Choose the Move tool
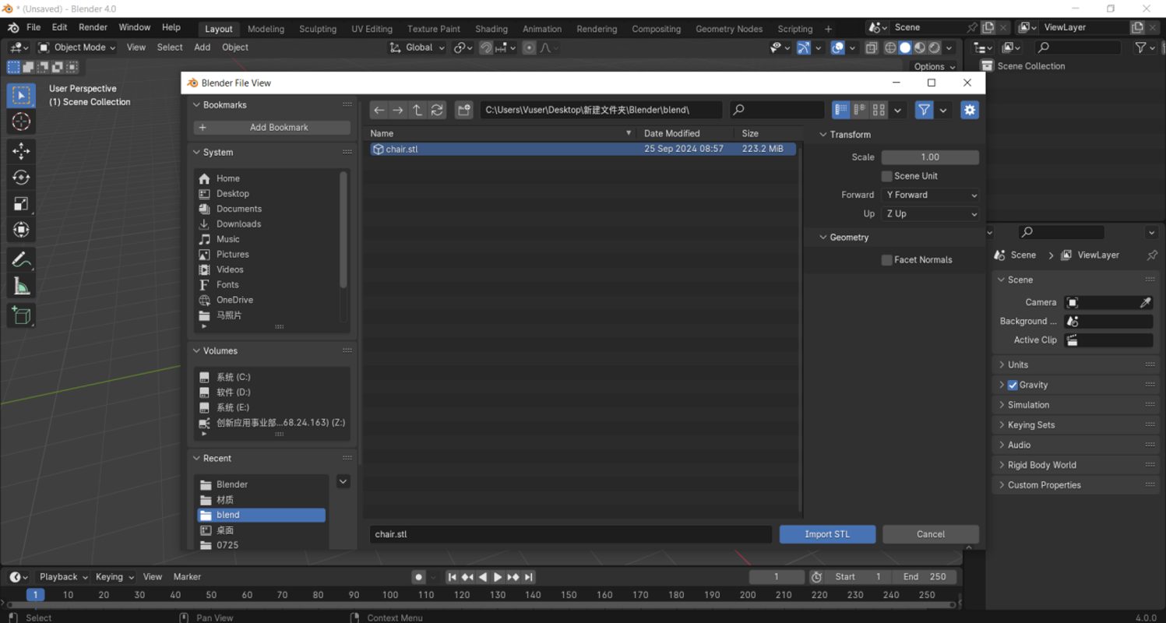 [x=21, y=151]
